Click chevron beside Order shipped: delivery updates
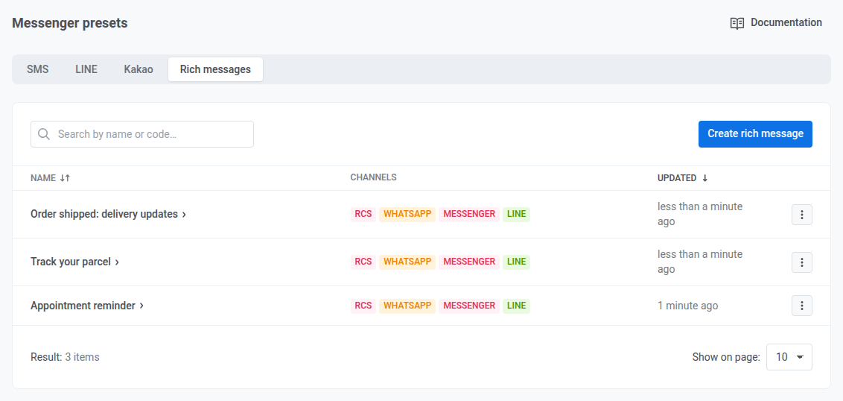843x401 pixels. pos(184,215)
